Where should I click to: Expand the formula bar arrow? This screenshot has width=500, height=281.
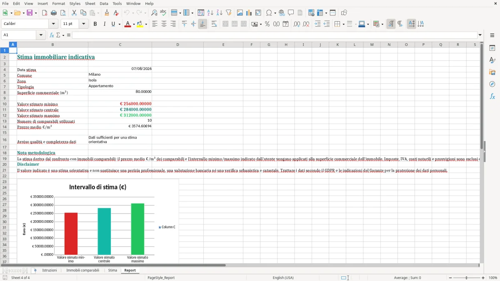[x=480, y=35]
